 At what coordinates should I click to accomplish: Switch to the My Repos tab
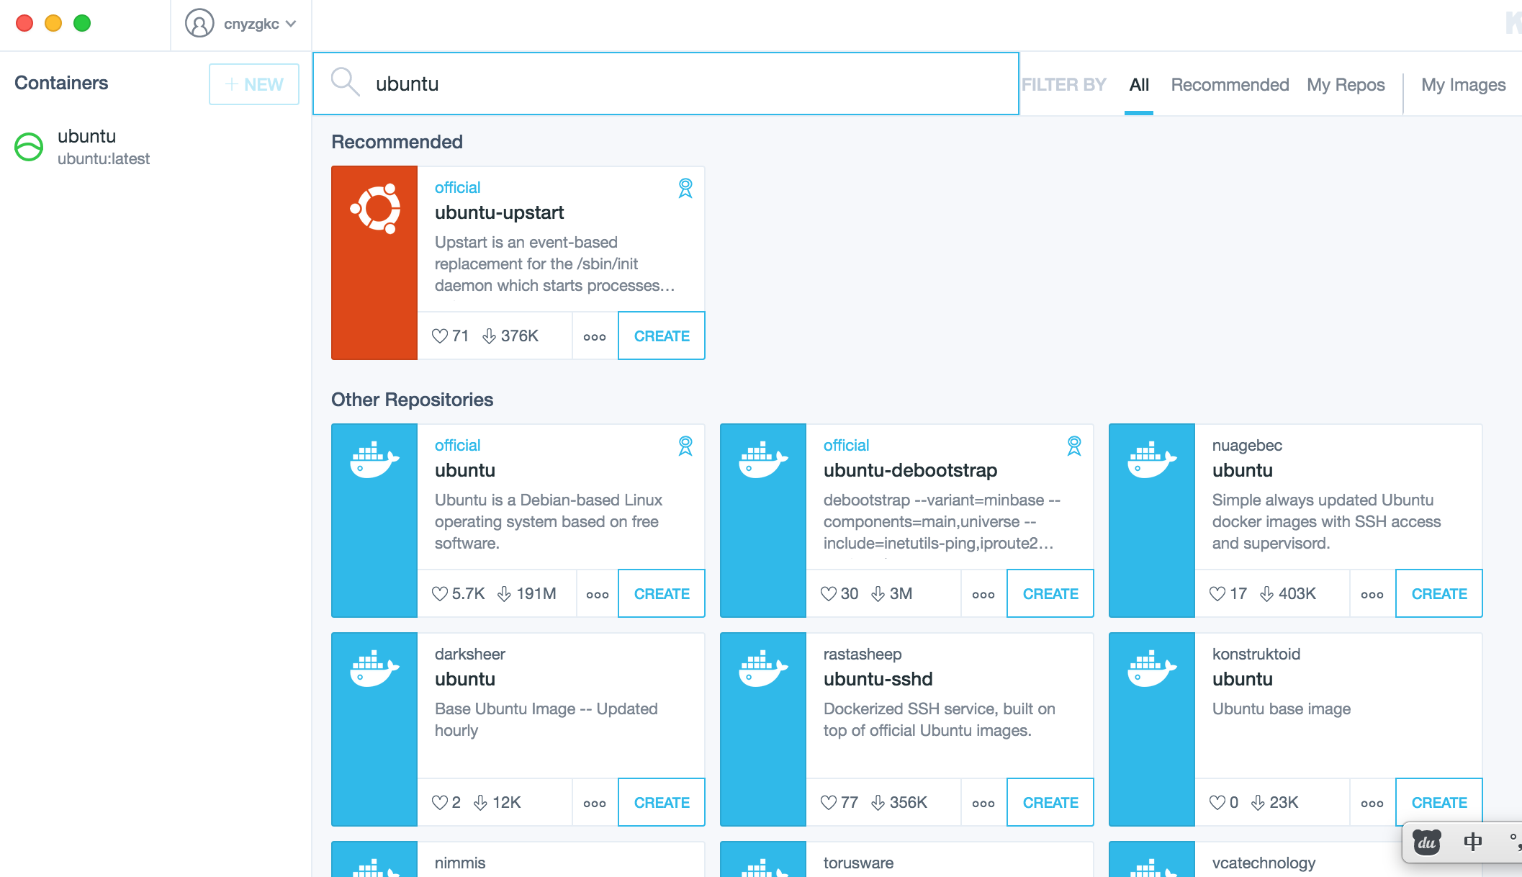tap(1346, 85)
